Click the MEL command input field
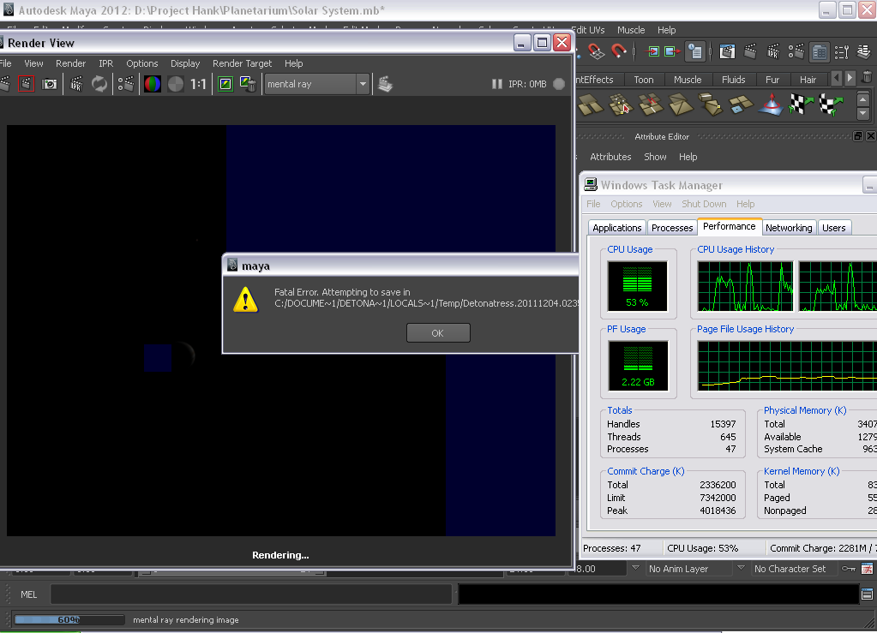The width and height of the screenshot is (877, 633). coord(250,594)
